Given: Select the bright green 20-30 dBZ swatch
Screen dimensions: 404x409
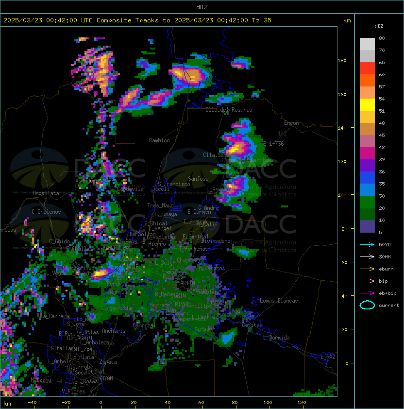Looking at the screenshot, I should point(367,202).
